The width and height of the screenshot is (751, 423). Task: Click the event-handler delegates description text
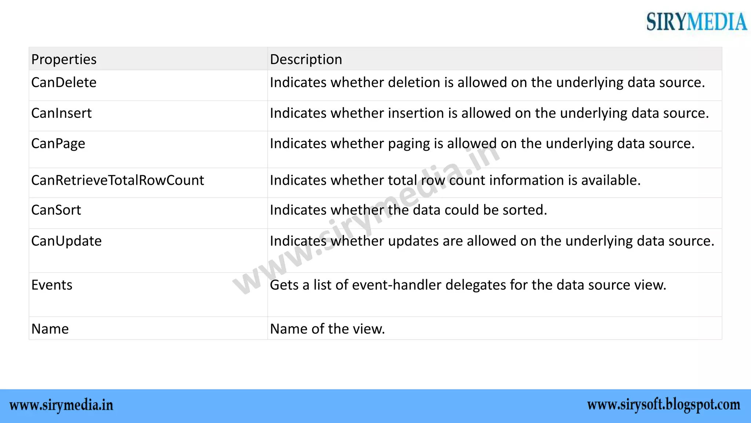point(468,285)
